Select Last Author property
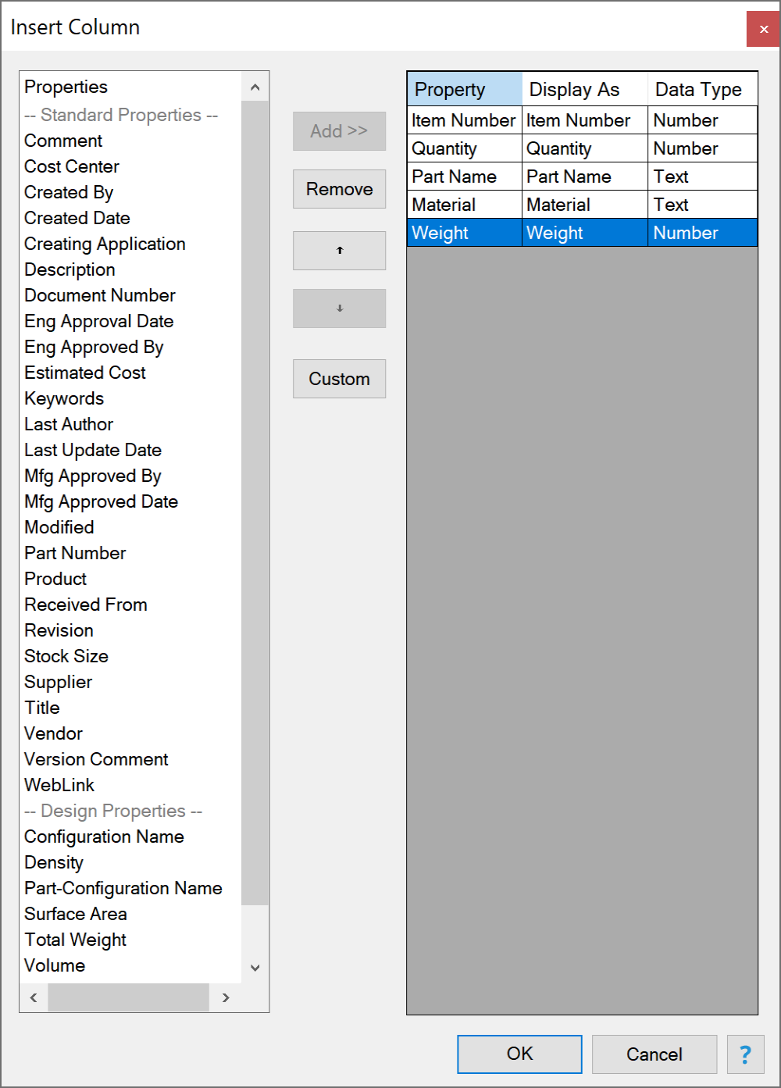 coord(69,424)
